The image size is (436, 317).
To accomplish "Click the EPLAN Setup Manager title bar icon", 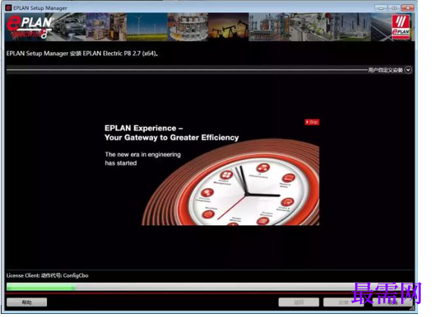I will point(8,8).
